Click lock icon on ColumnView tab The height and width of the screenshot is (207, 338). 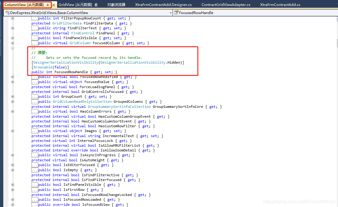click(x=48, y=5)
